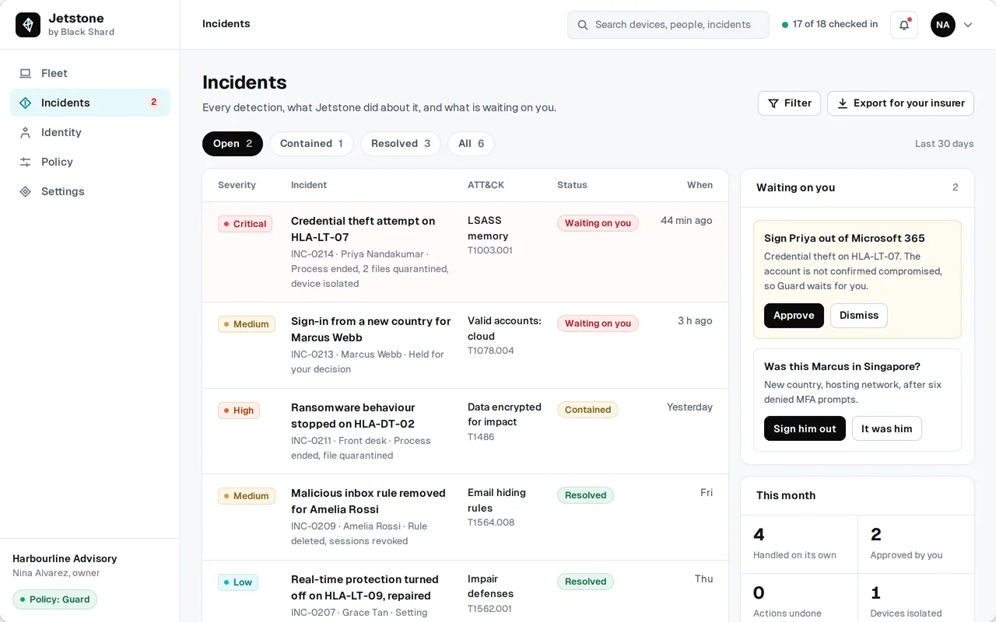This screenshot has height=622, width=996.
Task: Open notifications bell
Action: point(904,25)
